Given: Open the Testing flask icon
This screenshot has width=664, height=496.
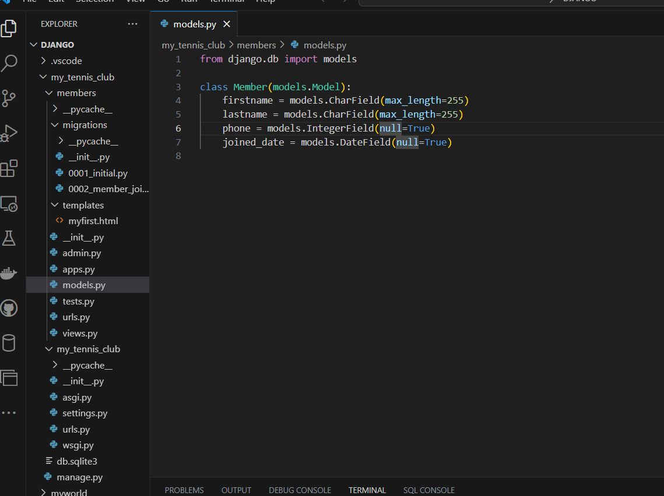Looking at the screenshot, I should [x=9, y=238].
